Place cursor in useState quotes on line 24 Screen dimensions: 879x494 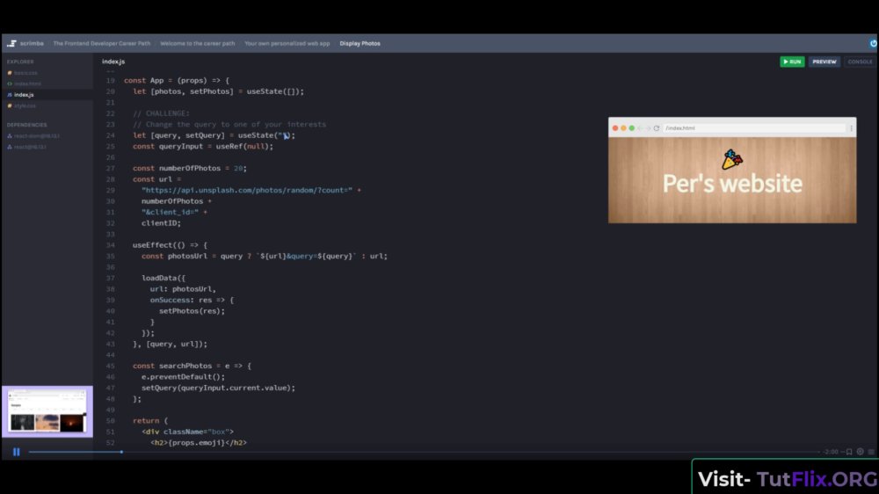pos(284,135)
